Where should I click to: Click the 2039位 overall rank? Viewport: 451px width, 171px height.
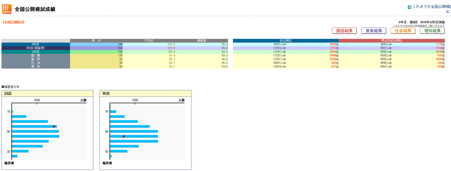[x=334, y=44]
